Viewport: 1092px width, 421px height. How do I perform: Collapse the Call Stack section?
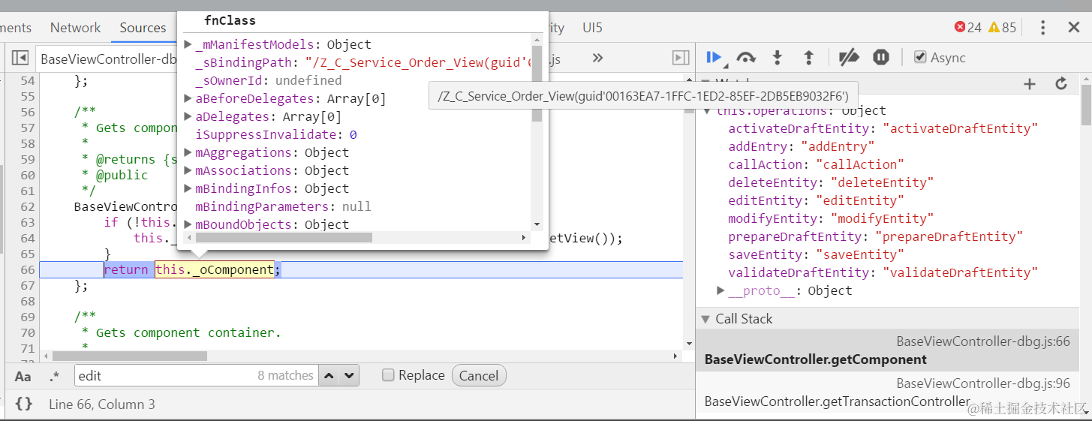tap(705, 319)
